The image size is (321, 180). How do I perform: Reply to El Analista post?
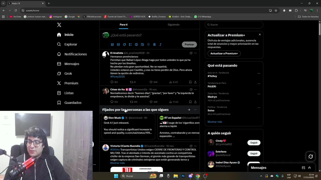point(114,82)
